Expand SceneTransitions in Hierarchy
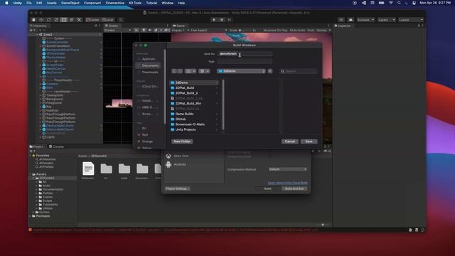This screenshot has width=455, height=256. point(41,46)
